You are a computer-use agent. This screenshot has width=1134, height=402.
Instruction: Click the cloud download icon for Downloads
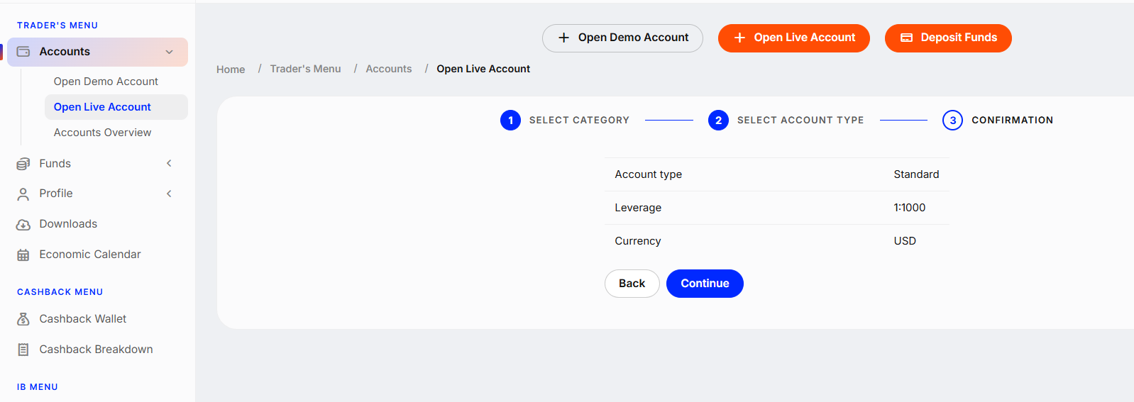[23, 225]
